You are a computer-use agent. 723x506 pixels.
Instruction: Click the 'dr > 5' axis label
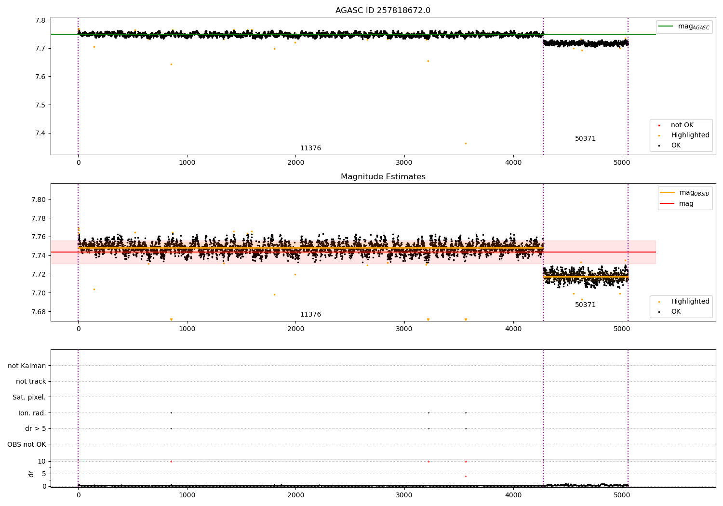point(36,429)
